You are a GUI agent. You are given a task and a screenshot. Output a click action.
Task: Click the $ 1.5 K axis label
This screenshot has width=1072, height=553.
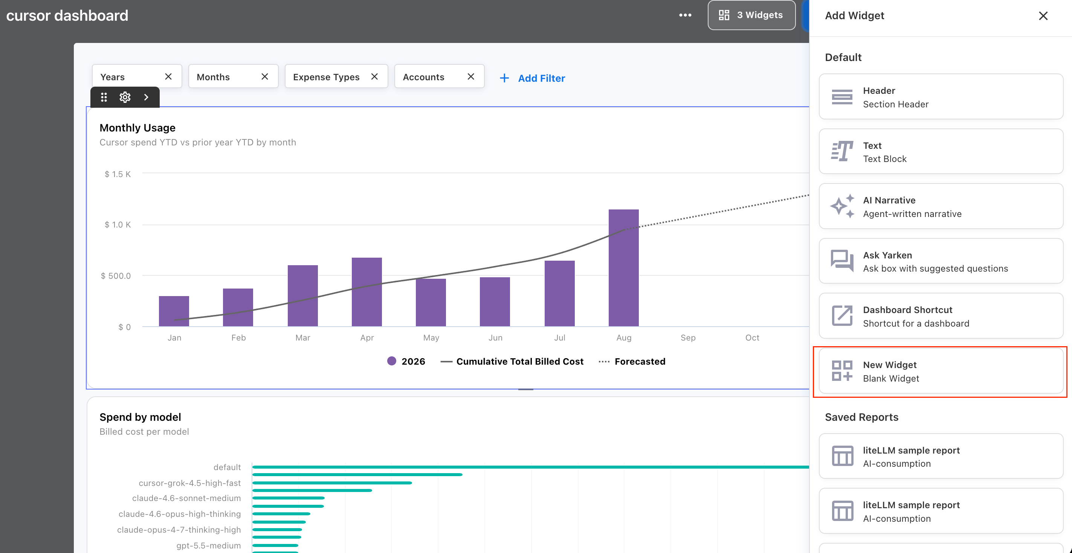pos(118,174)
